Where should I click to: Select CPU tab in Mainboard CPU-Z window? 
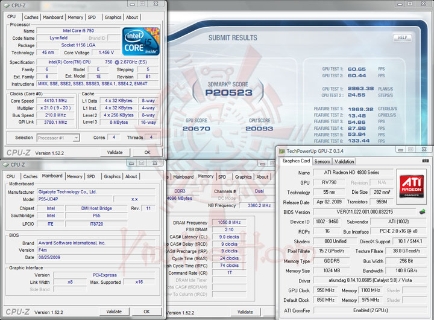[x=10, y=176]
